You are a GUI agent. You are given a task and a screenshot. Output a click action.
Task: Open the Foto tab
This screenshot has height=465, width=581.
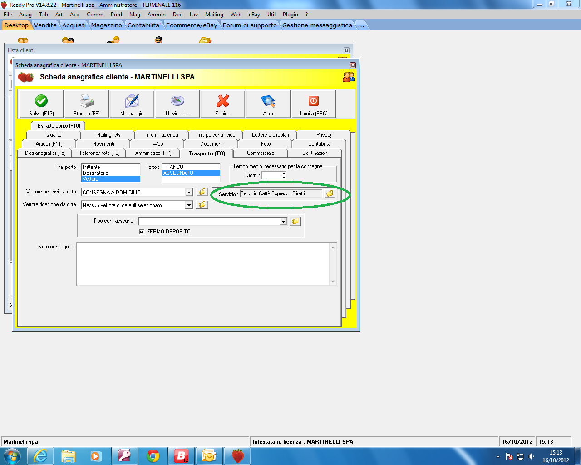(266, 144)
